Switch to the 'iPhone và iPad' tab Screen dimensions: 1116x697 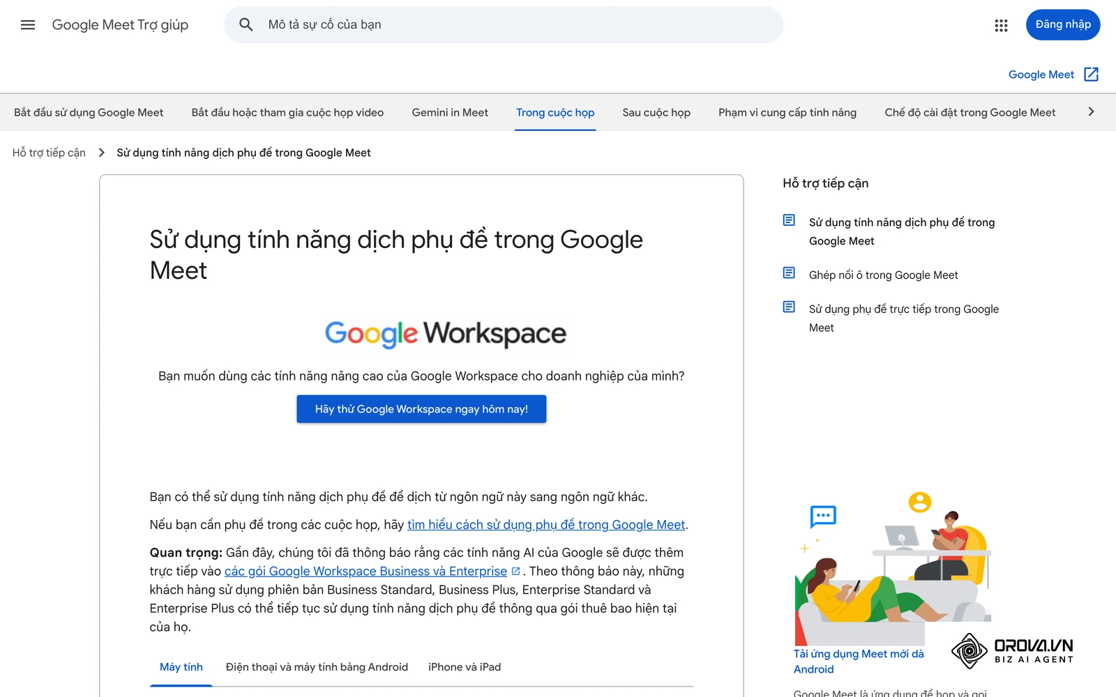point(465,667)
